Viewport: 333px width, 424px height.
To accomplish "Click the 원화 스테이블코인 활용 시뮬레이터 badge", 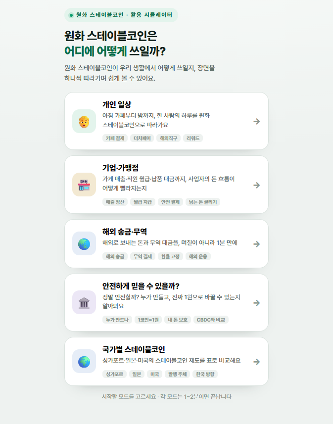I will point(121,15).
